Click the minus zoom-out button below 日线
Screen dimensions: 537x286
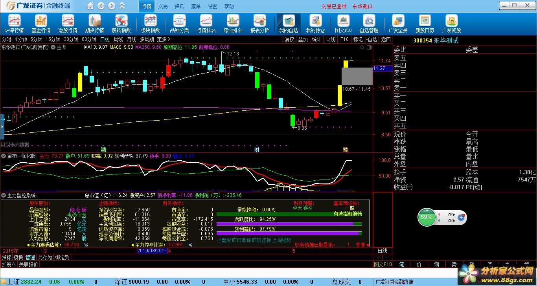[387, 258]
